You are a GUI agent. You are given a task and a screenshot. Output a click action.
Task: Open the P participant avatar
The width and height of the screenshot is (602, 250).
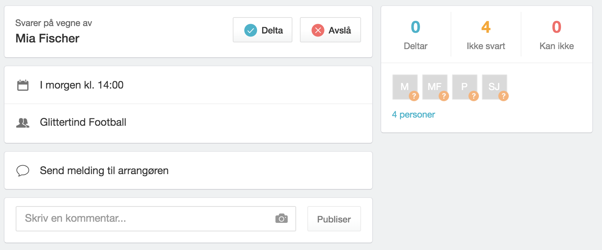(x=465, y=87)
